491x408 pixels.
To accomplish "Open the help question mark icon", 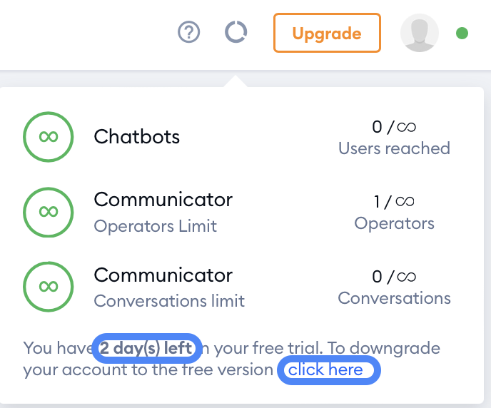I will pos(189,32).
